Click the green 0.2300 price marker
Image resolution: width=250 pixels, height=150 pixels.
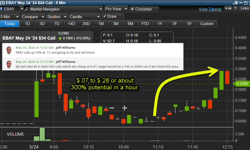(242, 84)
